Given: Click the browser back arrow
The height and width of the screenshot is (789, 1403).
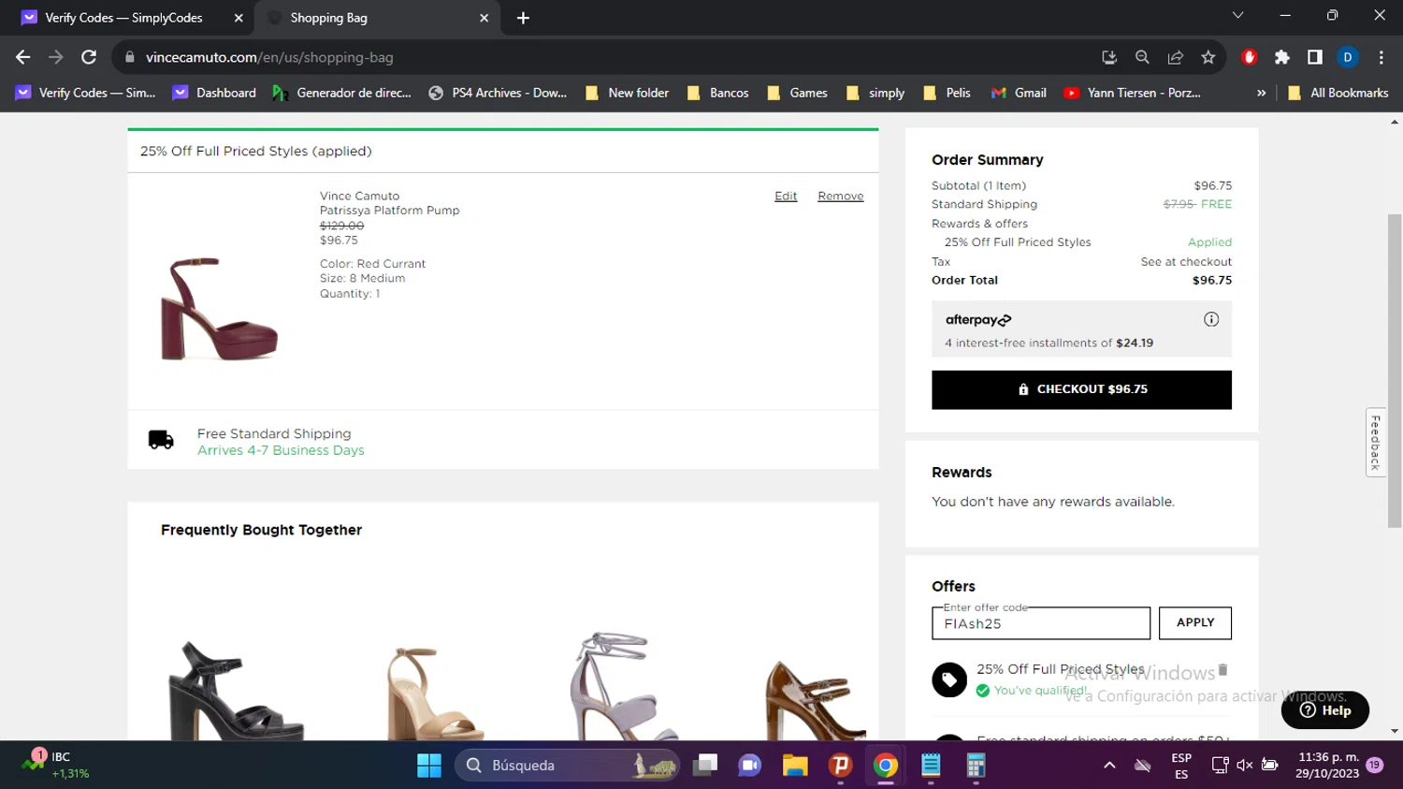Looking at the screenshot, I should click(x=23, y=57).
